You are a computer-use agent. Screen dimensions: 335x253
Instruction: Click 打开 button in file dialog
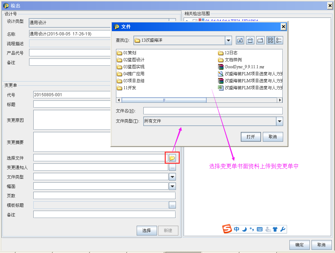point(251,137)
